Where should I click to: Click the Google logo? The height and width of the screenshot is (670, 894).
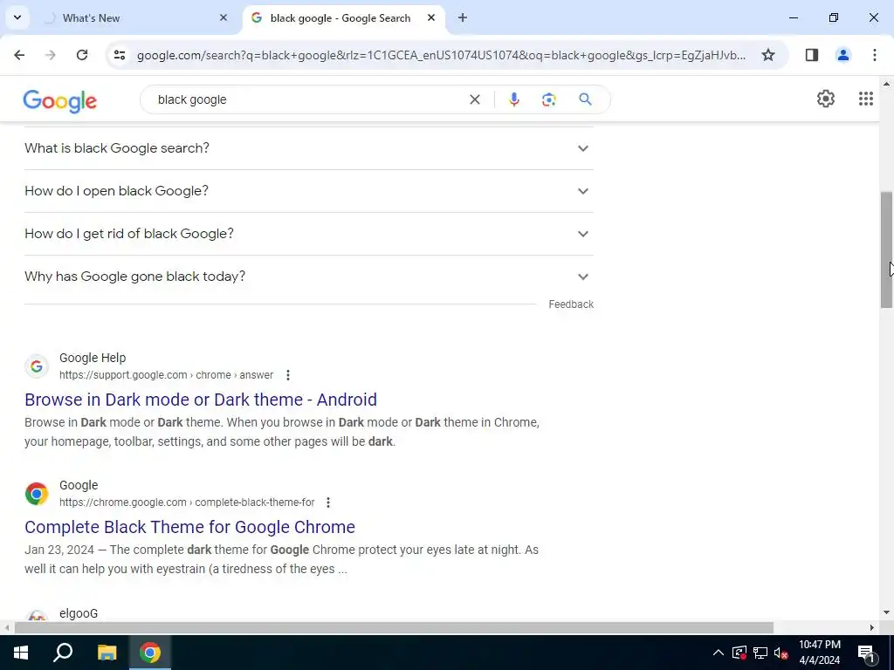click(60, 101)
